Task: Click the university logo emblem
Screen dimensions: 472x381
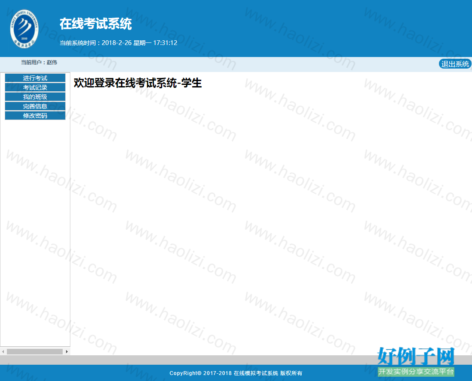Action: [24, 29]
